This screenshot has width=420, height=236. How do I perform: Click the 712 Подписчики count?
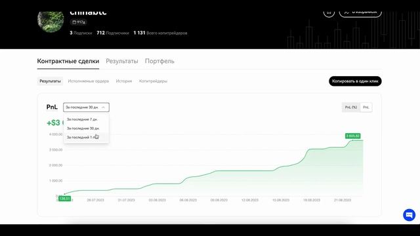pos(113,33)
